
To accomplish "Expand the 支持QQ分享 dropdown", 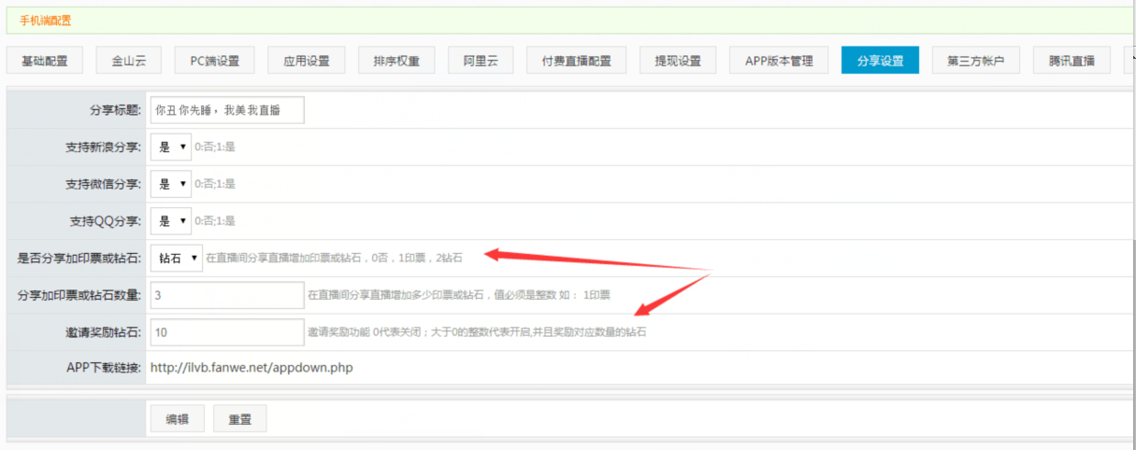I will tap(170, 221).
